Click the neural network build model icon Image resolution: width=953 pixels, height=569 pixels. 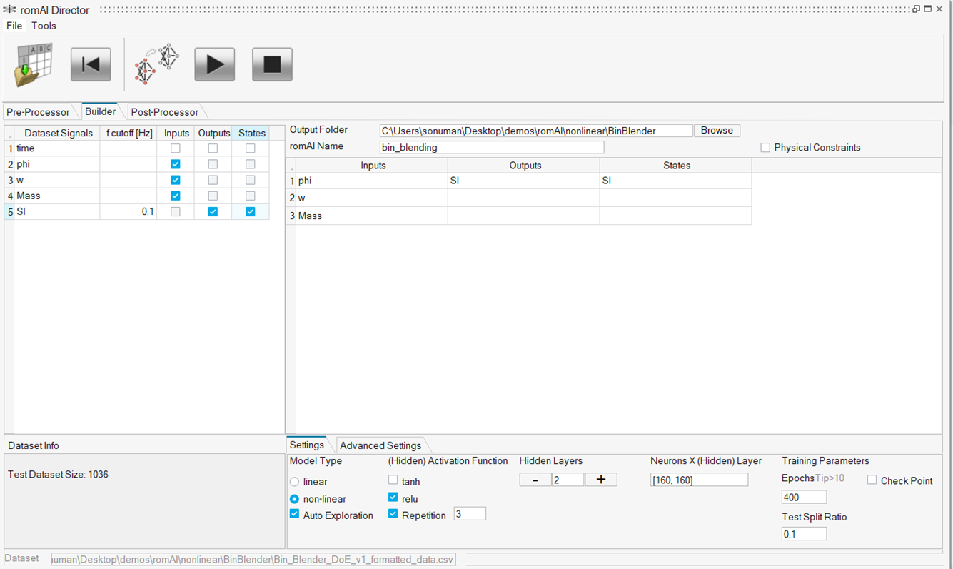coord(156,65)
